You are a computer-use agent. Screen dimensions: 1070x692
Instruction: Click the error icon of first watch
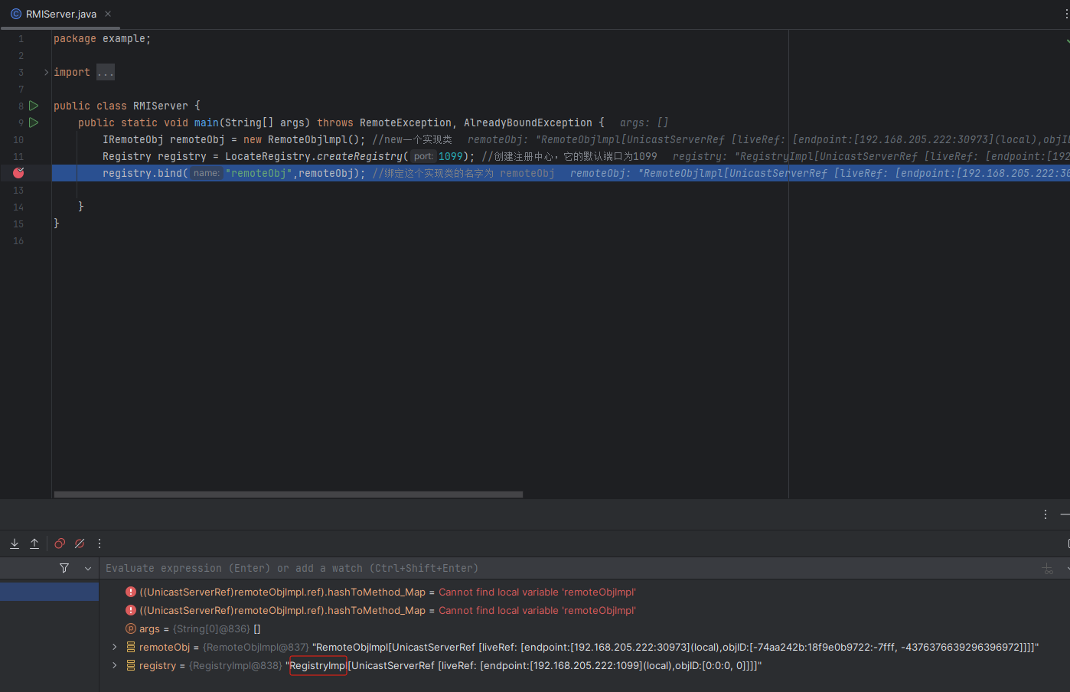coord(131,592)
